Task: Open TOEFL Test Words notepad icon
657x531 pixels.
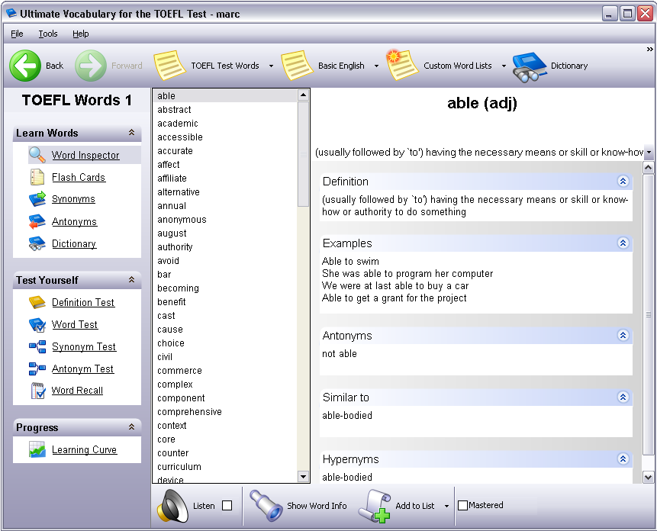Action: coord(169,66)
